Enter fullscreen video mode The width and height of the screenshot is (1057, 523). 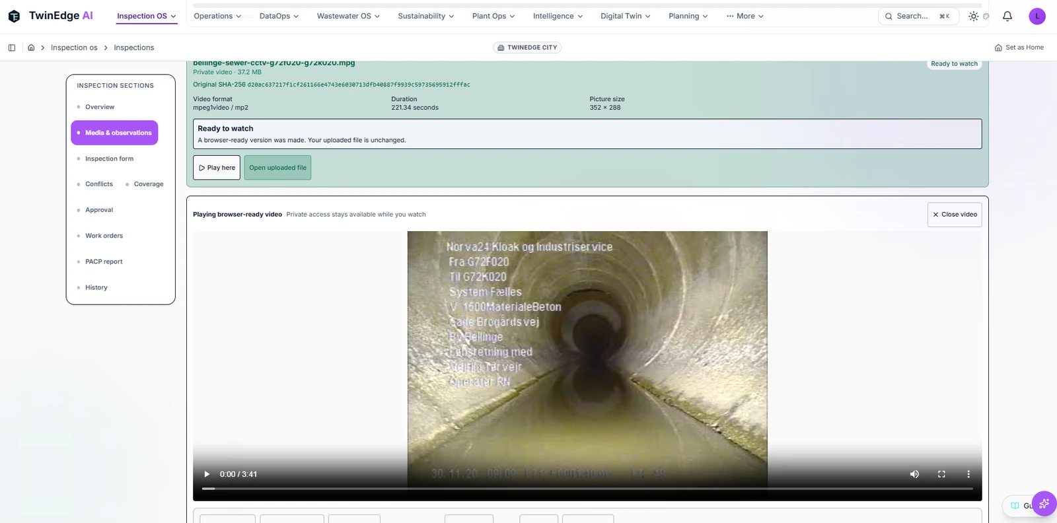click(x=941, y=474)
